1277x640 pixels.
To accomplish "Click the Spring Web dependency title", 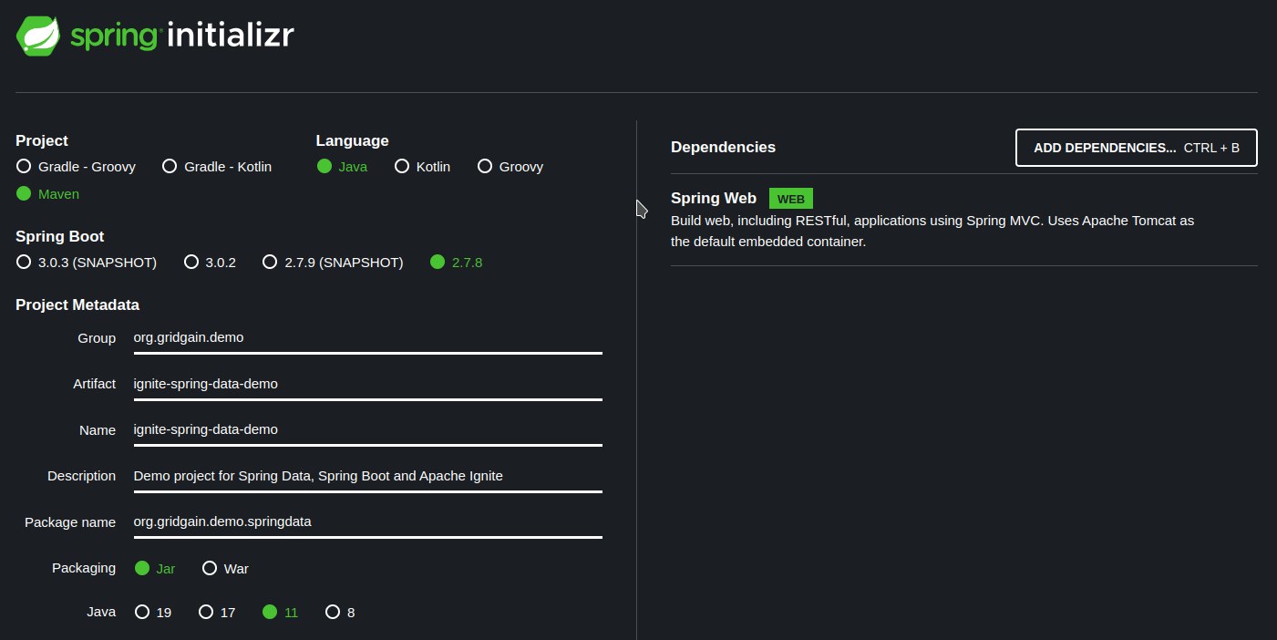I will pos(714,198).
